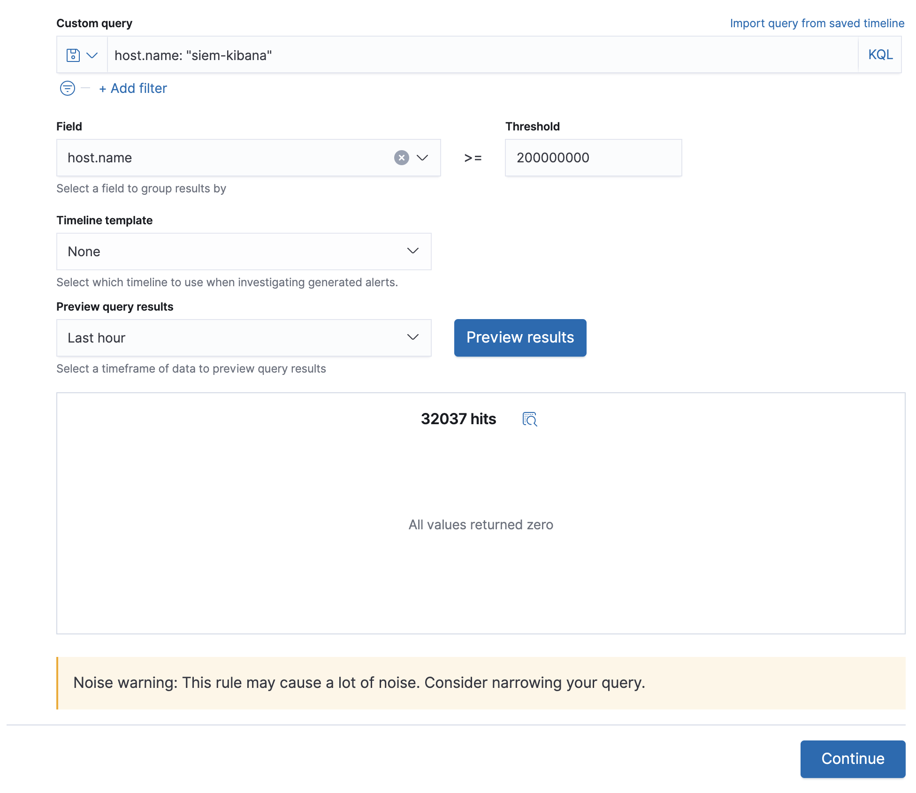Click the host.name text in Field box
The width and height of the screenshot is (916, 793).
(100, 158)
